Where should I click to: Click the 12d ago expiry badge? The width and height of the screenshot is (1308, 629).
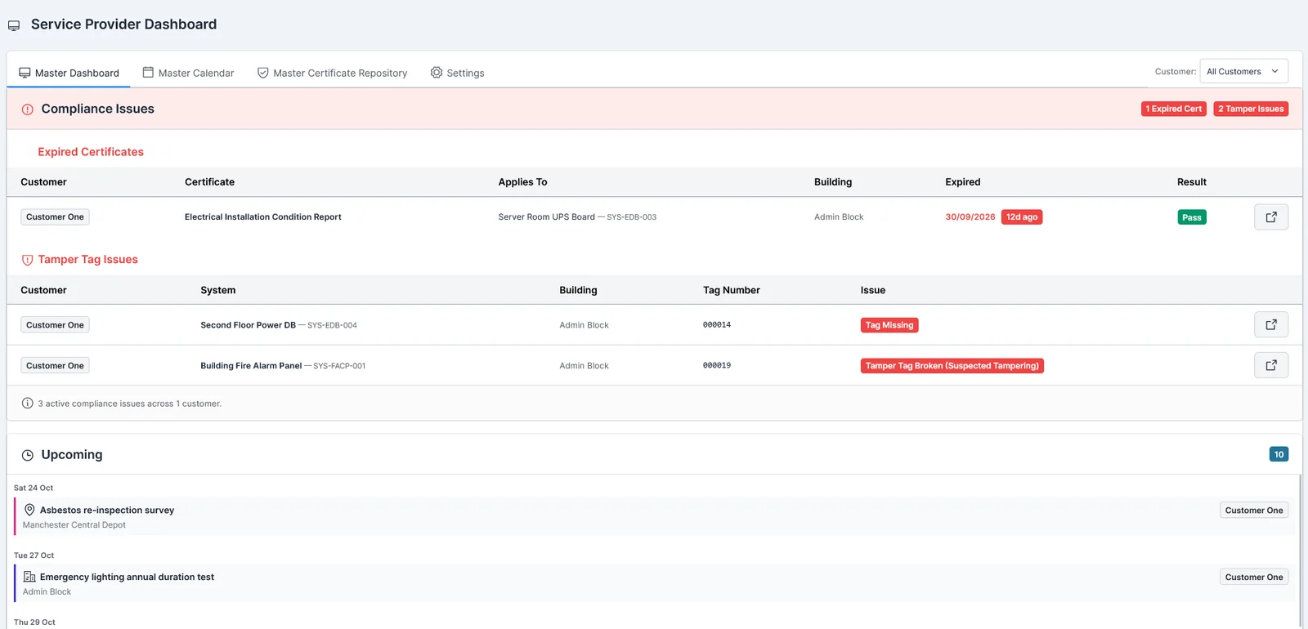(x=1022, y=217)
